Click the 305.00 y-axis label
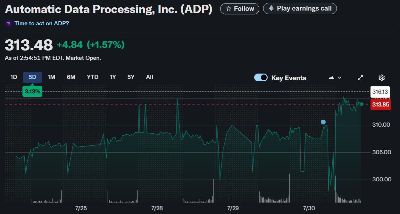Screen dimensions: 400x214 (x=381, y=152)
